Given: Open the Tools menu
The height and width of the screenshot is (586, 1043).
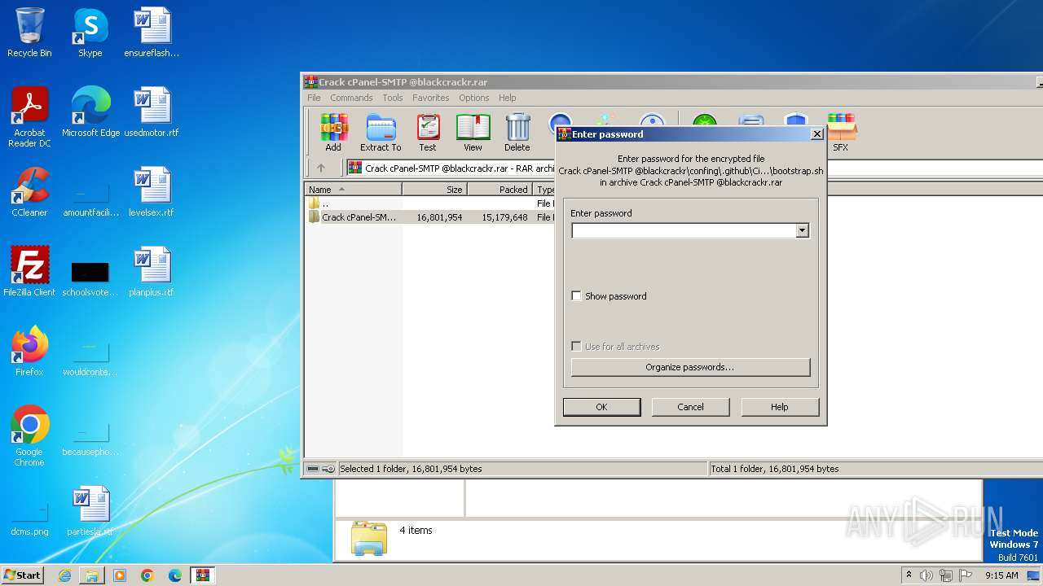Looking at the screenshot, I should coord(393,98).
